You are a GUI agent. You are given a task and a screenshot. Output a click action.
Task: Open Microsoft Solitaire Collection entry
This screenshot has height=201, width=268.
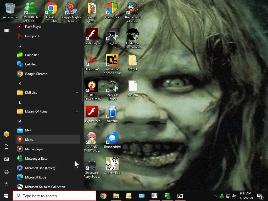point(48,186)
